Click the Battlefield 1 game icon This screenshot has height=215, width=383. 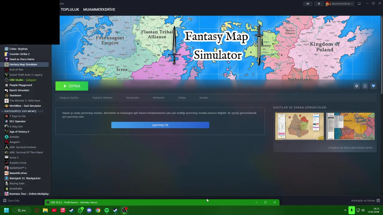[7, 168]
